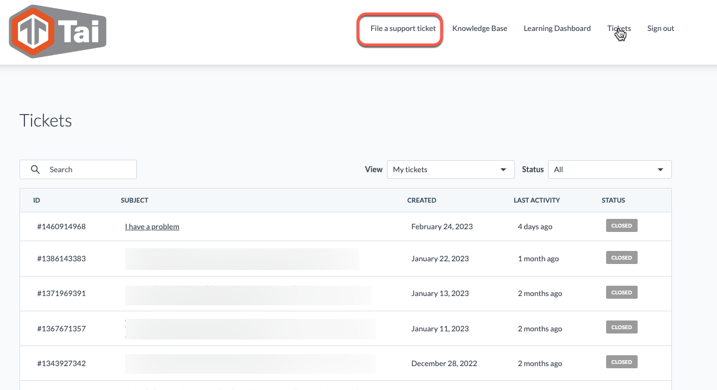Open File a support ticket

tap(403, 29)
